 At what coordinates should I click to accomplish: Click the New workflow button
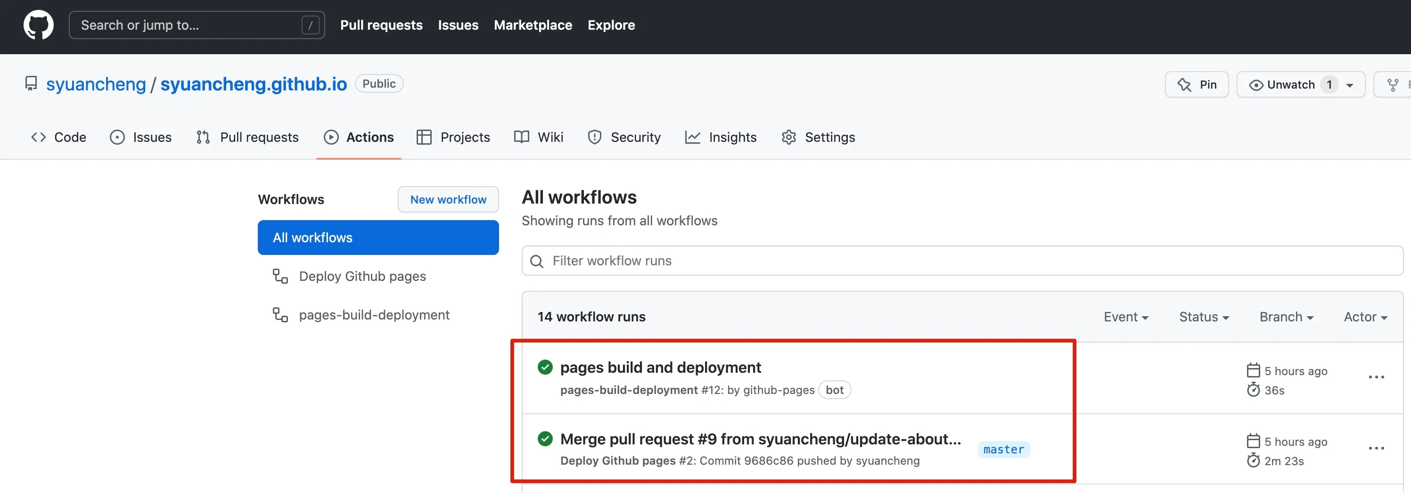[x=448, y=199]
